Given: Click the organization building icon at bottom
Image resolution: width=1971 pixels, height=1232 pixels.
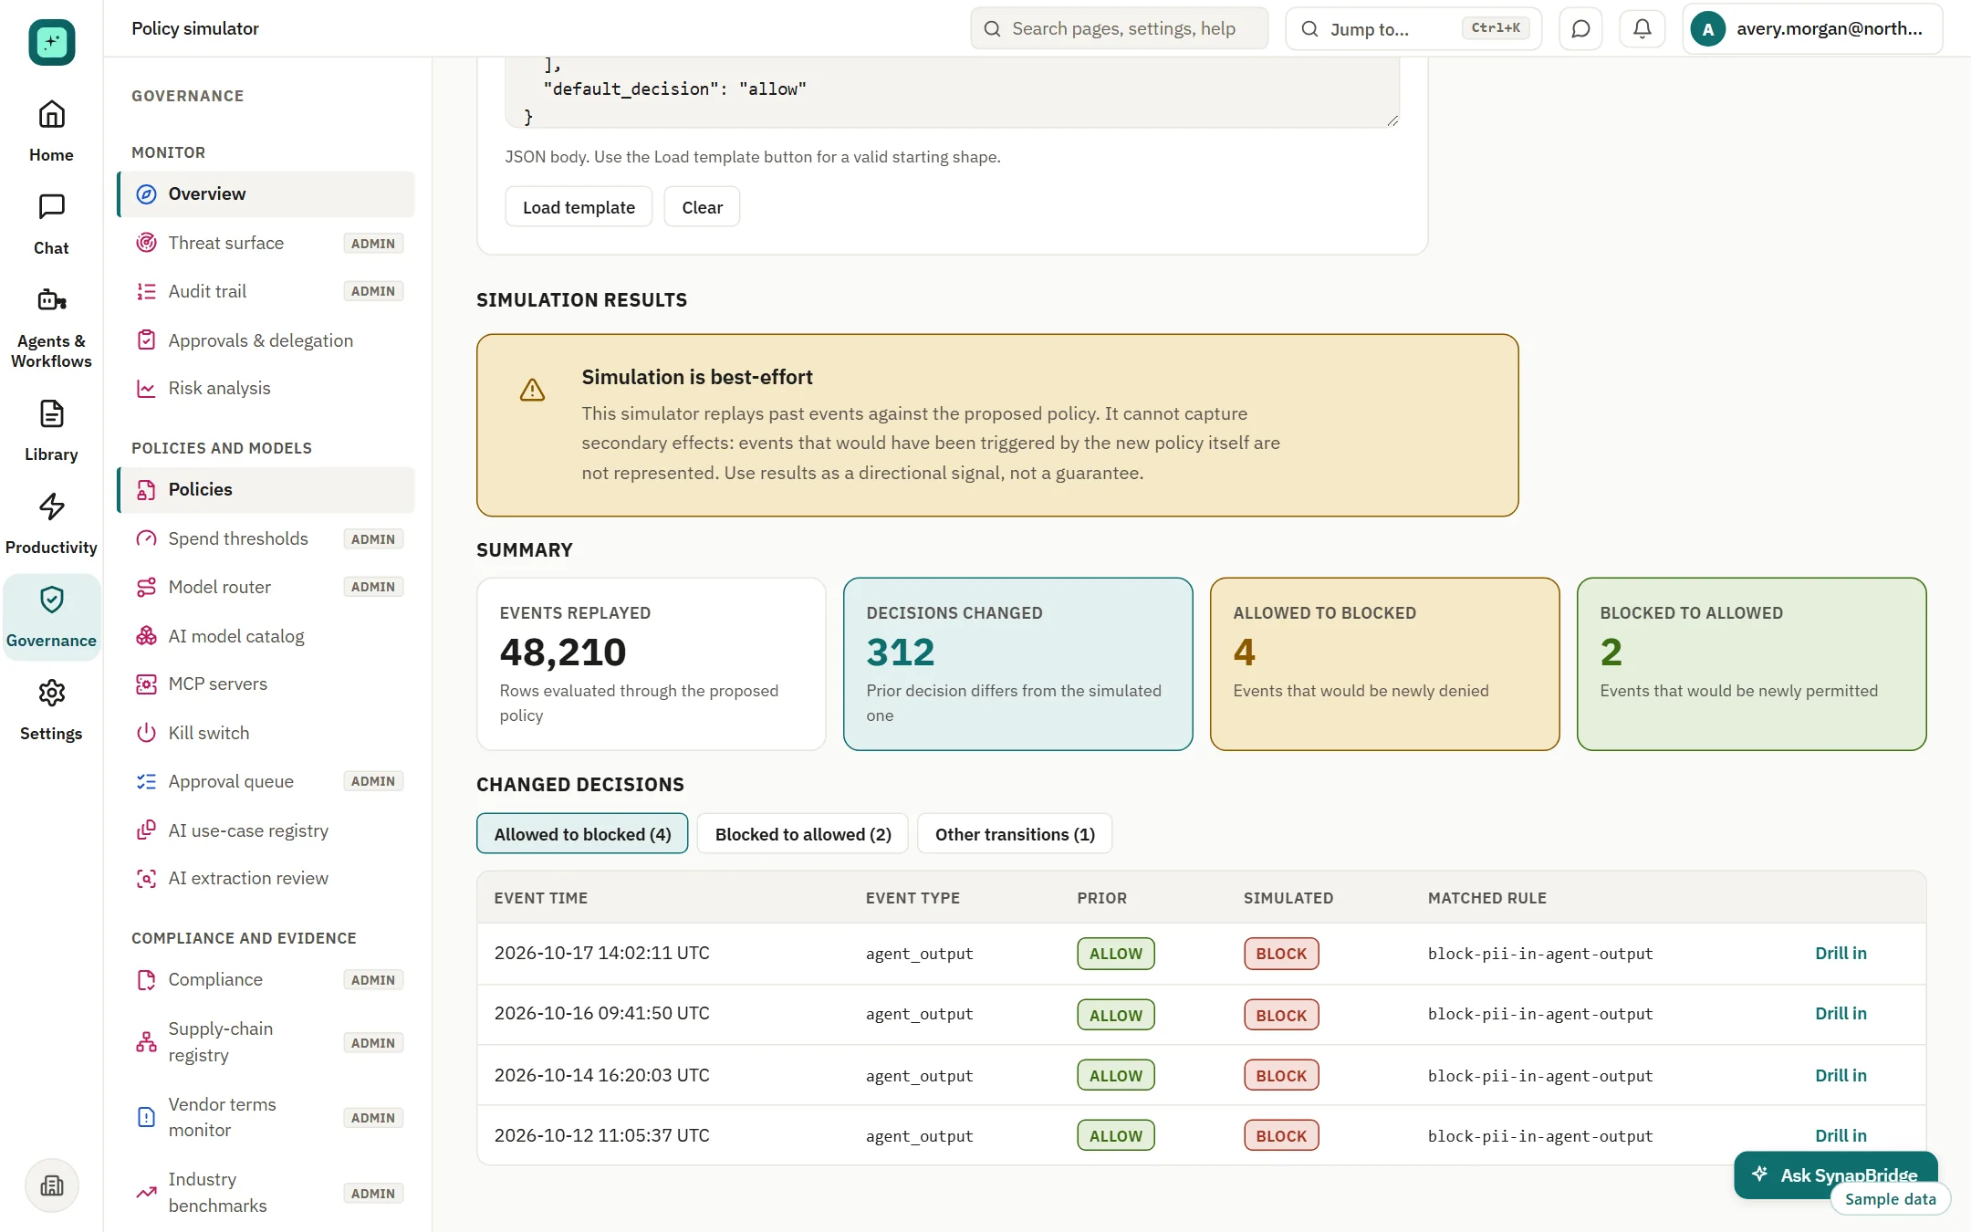Looking at the screenshot, I should tap(52, 1185).
